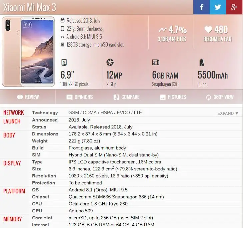The height and width of the screenshot is (228, 243).
Task: Click the Xiaomi Mi Max 3 phone image
Action: pos(28,52)
